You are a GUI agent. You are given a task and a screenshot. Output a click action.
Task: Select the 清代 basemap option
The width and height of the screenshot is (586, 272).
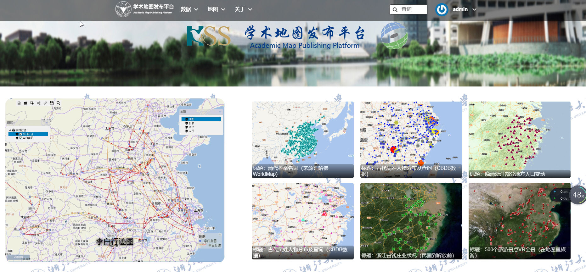pos(201,127)
